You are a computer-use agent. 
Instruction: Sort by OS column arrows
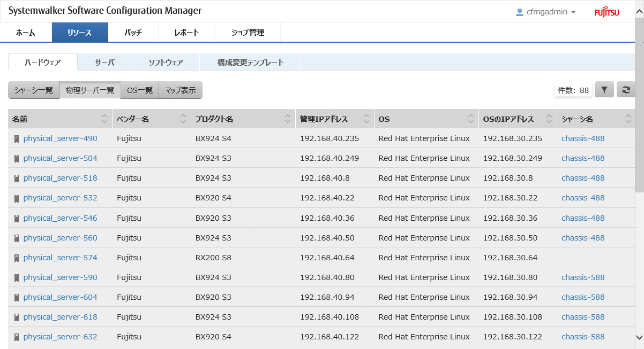[471, 119]
